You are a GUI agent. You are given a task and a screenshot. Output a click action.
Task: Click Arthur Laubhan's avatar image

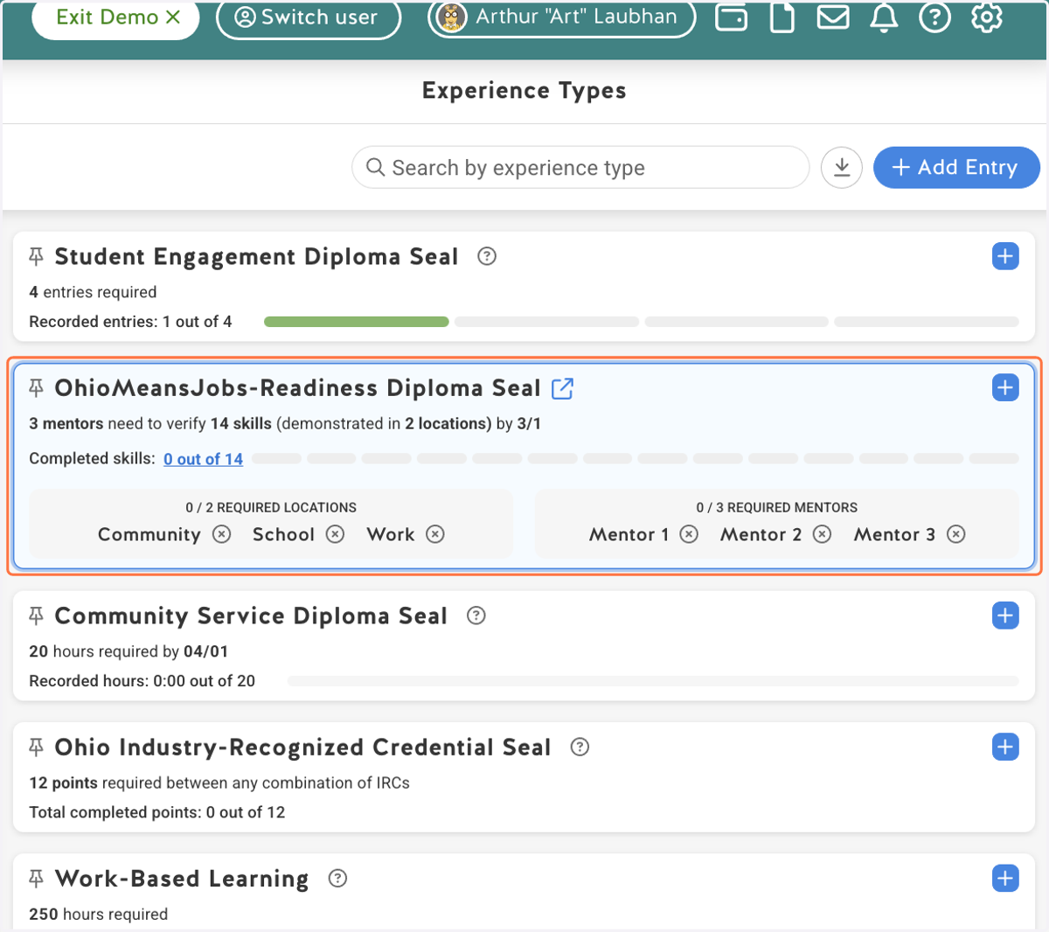(451, 17)
